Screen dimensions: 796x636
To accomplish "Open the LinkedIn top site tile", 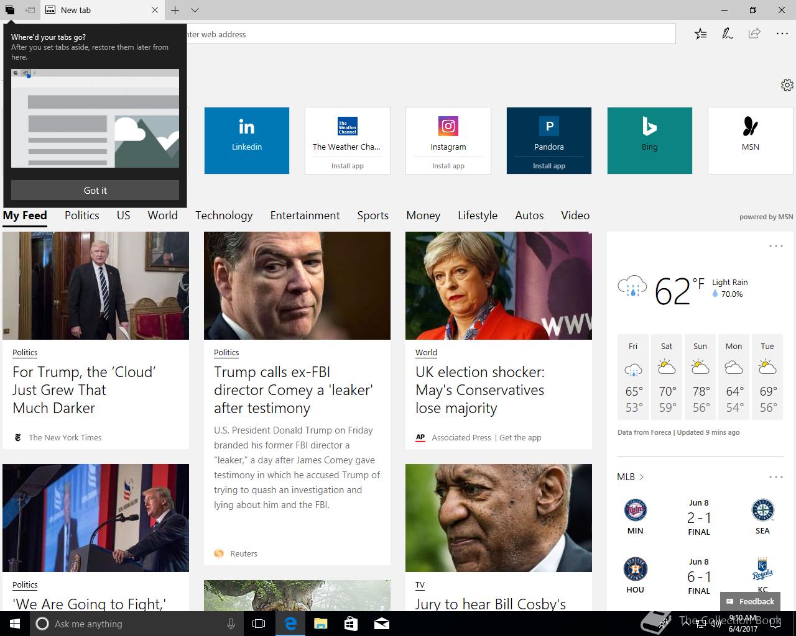I will pyautogui.click(x=247, y=140).
